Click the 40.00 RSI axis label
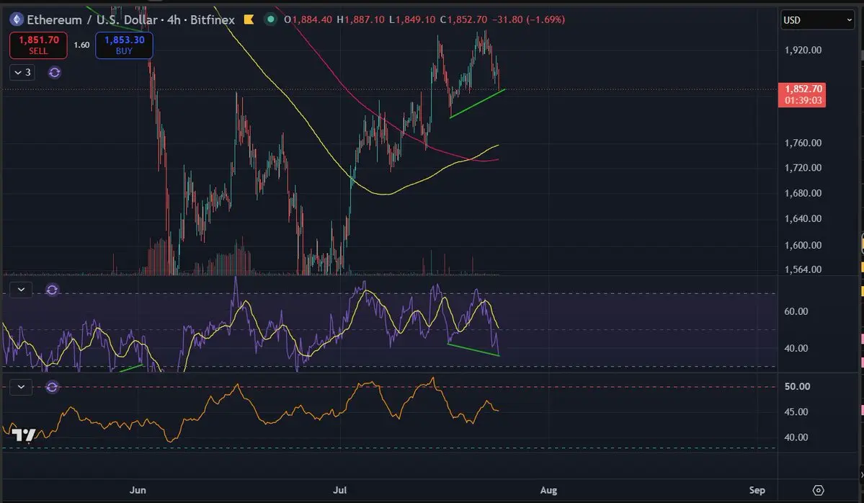This screenshot has width=864, height=503. tap(796, 348)
